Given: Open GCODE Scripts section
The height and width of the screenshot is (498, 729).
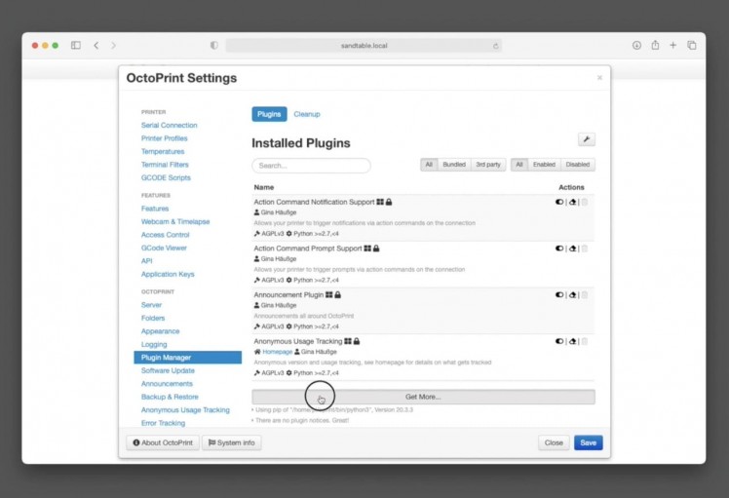Looking at the screenshot, I should point(166,177).
